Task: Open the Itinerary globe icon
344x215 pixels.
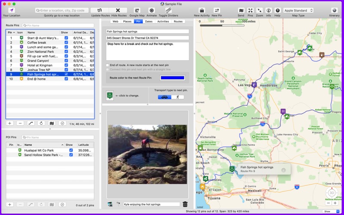Action: (x=334, y=10)
